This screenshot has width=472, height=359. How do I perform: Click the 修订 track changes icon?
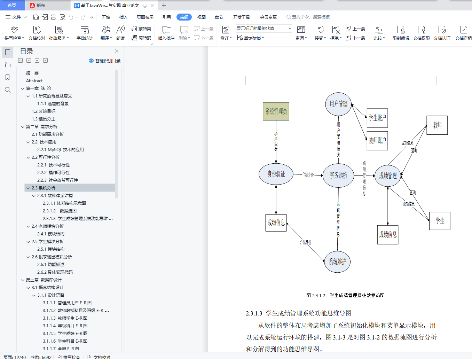tap(226, 30)
